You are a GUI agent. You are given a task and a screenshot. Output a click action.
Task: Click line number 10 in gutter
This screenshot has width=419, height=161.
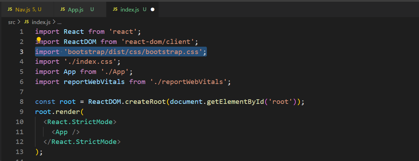pos(20,122)
